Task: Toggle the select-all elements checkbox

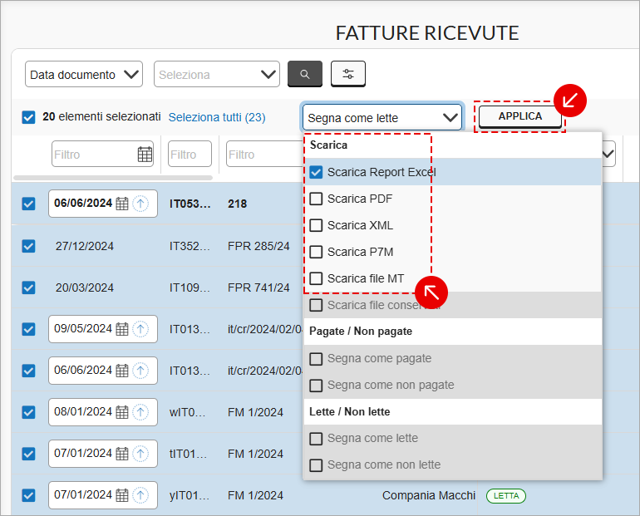Action: click(28, 117)
